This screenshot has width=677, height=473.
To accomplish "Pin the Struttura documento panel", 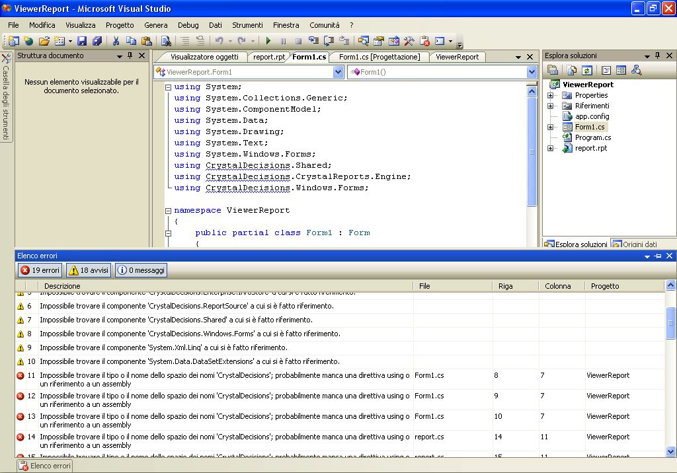I will [x=130, y=55].
